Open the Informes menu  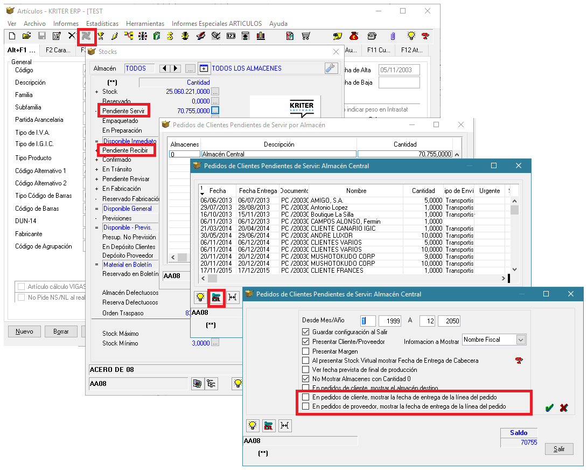coord(66,24)
